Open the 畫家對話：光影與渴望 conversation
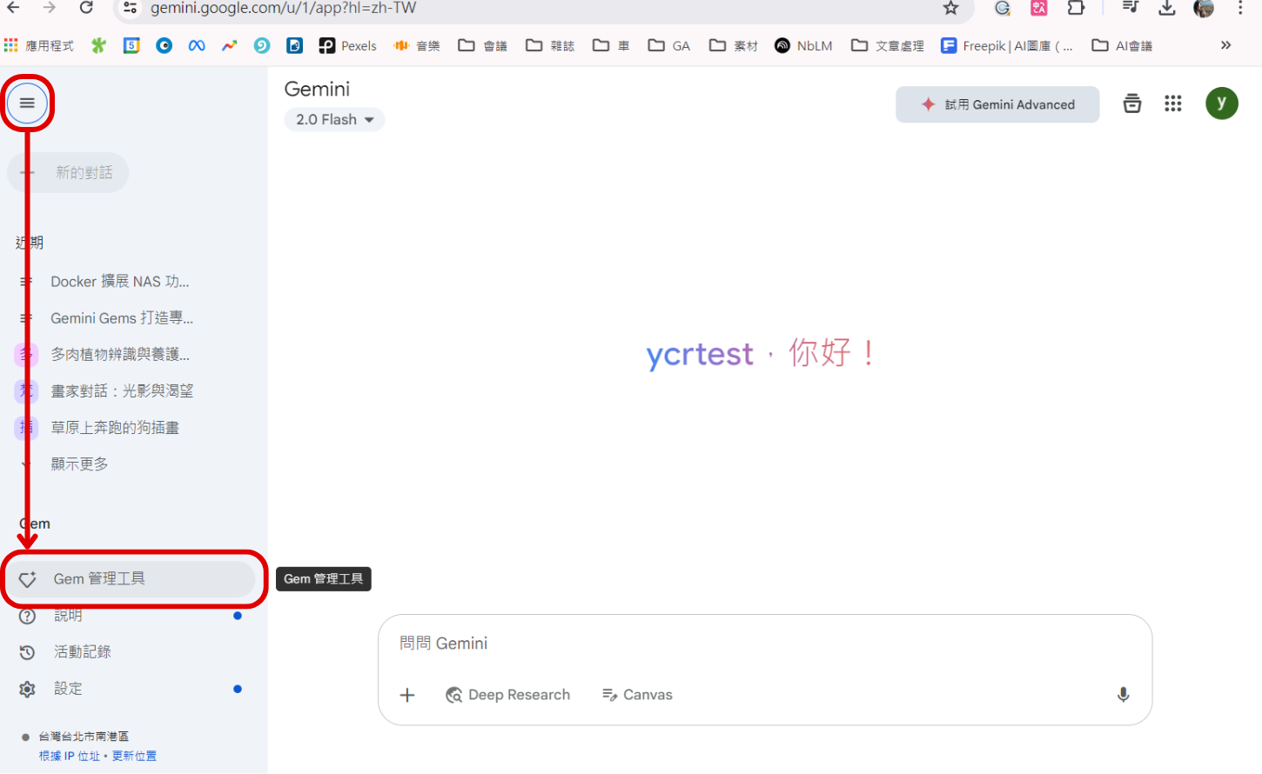 coord(122,391)
